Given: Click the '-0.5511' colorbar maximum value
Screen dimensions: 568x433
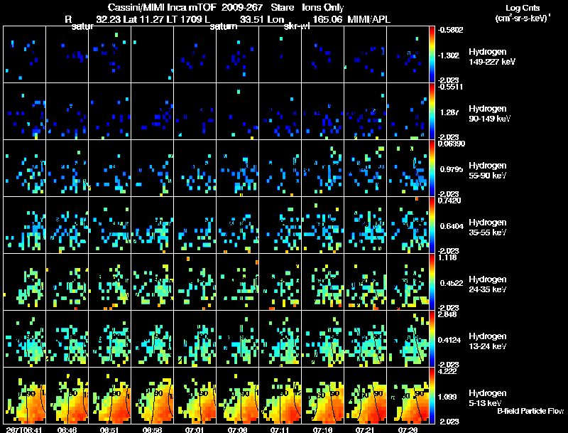Looking at the screenshot, I should pos(451,87).
